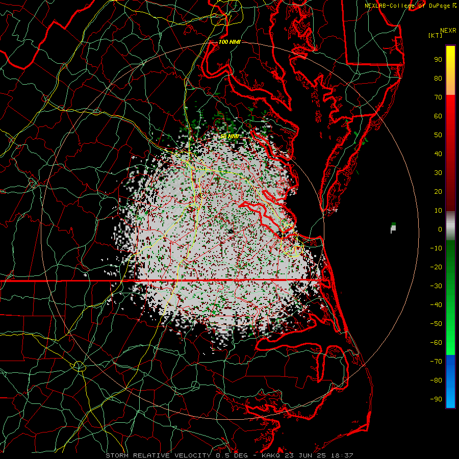Click the positive 60 scale value
Screen dimensions: 459x459
tap(438, 116)
